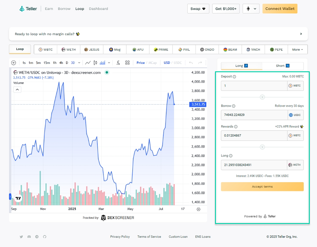
Task: Select the area chart style icon
Action: pos(103,63)
